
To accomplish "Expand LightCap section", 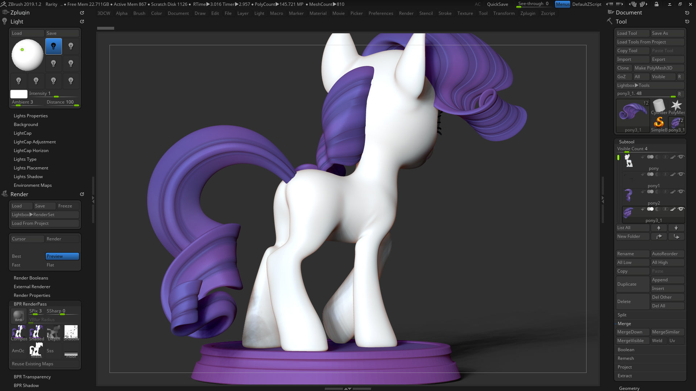I will tap(22, 133).
